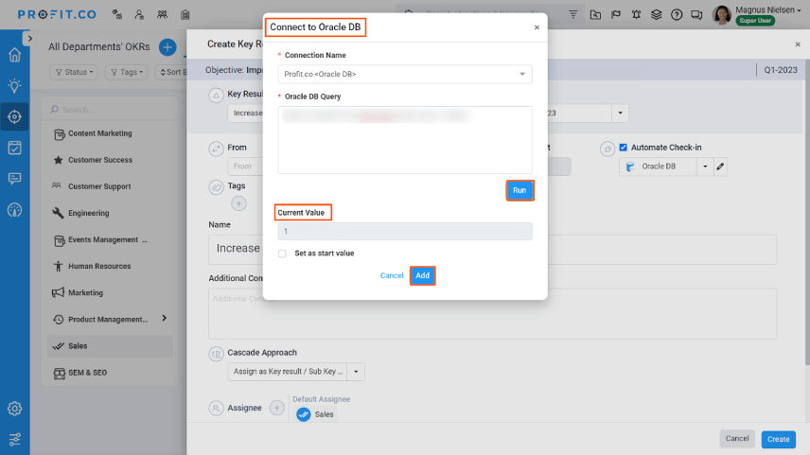The width and height of the screenshot is (810, 455).
Task: Select Engineering department
Action: [110, 213]
